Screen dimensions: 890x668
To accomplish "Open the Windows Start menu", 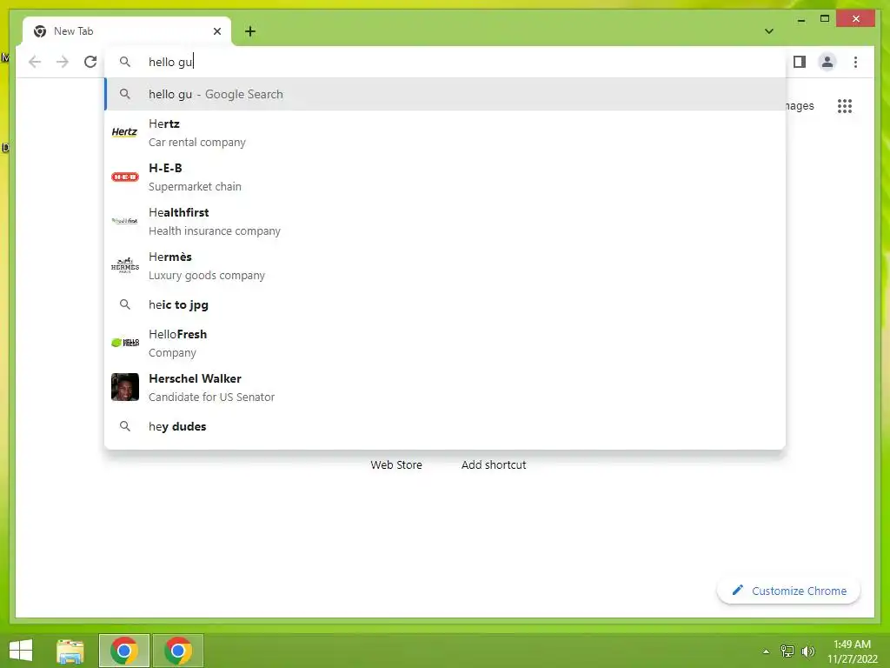I will [21, 651].
